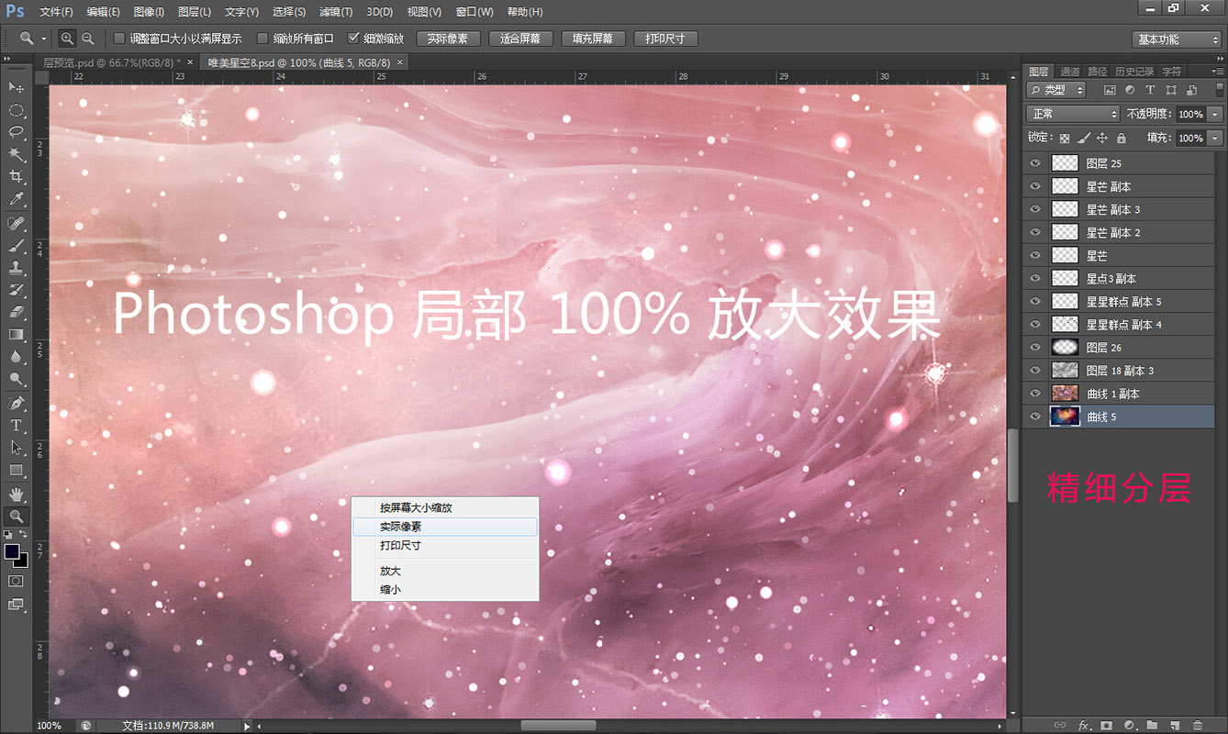Select the Pen tool
Screen dimensions: 1228x734
pos(17,404)
